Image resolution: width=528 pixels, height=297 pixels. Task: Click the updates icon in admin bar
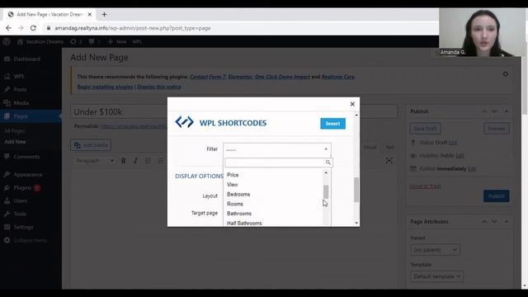pos(76,42)
